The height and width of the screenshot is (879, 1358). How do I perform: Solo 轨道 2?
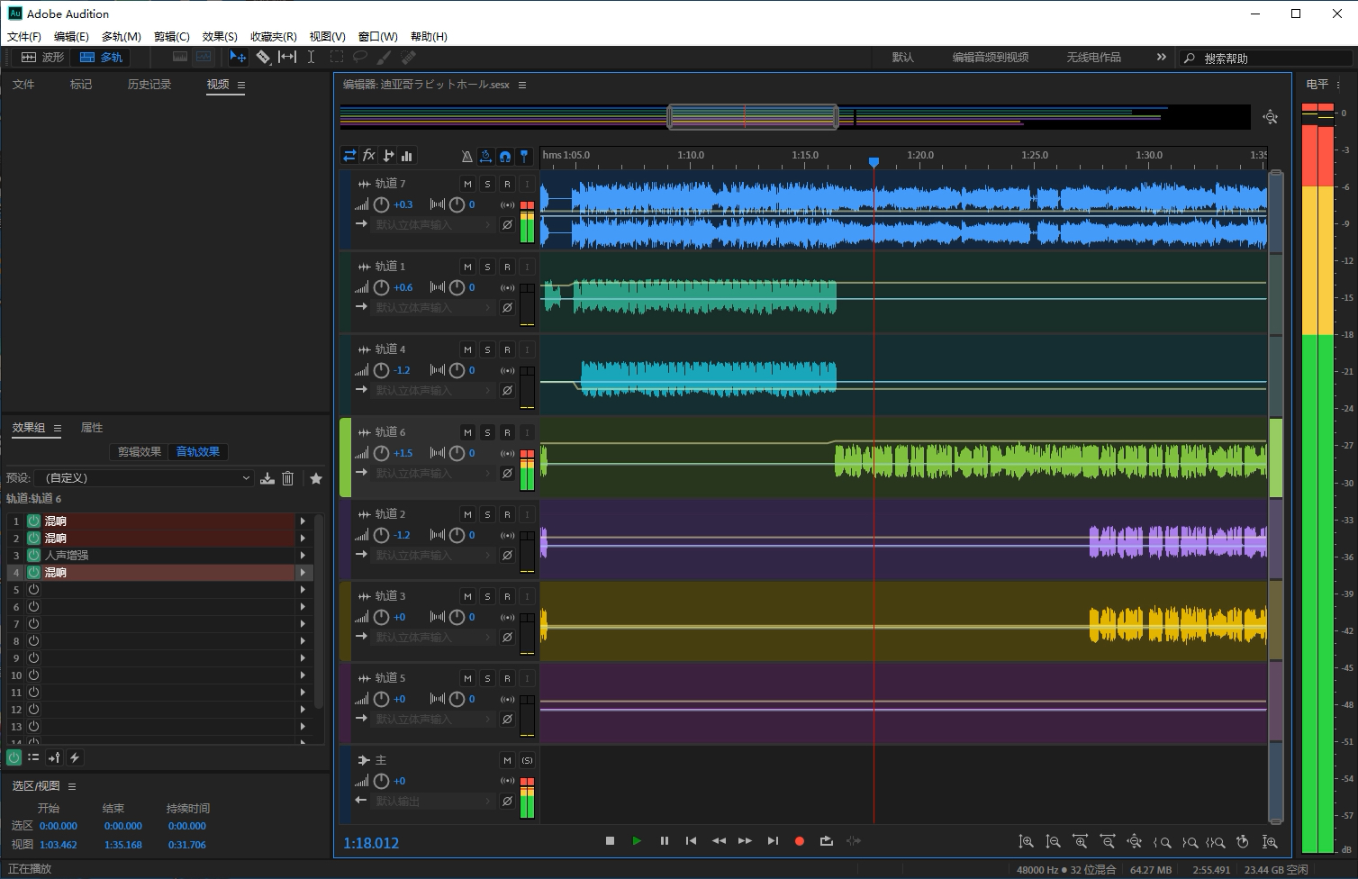click(487, 514)
